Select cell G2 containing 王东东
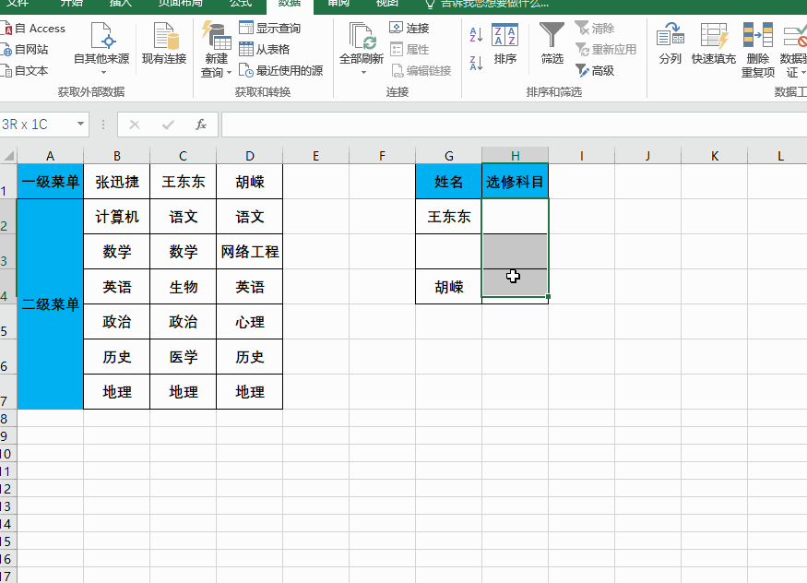Viewport: 807px width, 583px height. tap(449, 217)
